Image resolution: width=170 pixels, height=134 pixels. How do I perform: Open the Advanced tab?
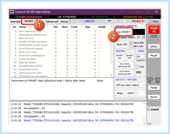(52, 22)
